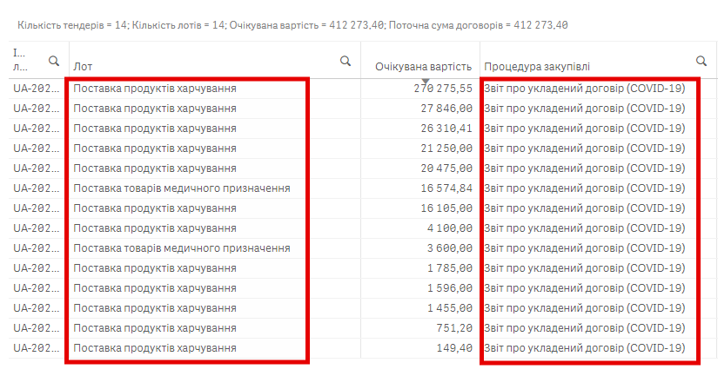Click the procedure cell in the 270 275,55 row
This screenshot has height=376, width=718.
tap(585, 89)
